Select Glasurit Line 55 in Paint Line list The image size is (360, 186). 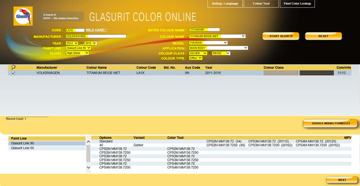[x=47, y=148]
